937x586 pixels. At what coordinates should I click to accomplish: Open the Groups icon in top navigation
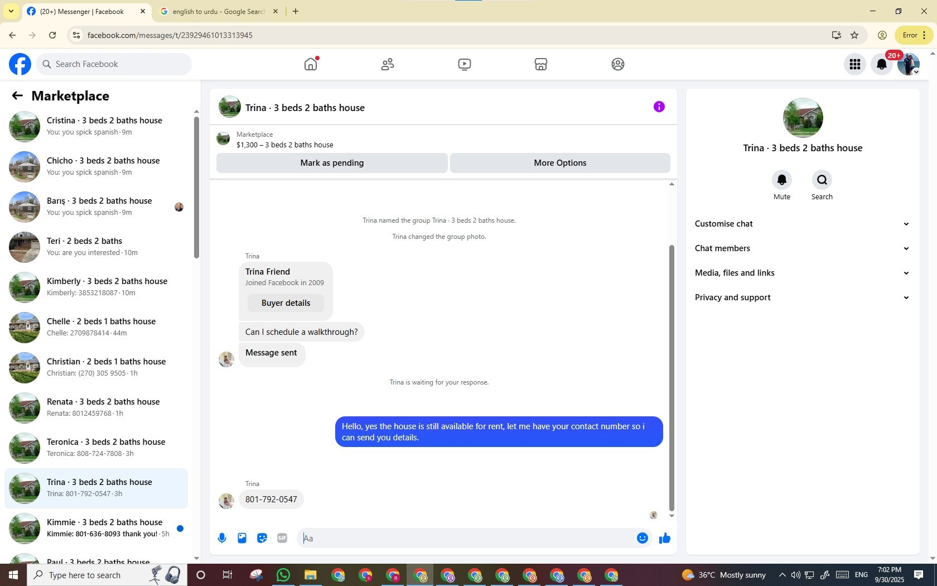click(x=617, y=64)
